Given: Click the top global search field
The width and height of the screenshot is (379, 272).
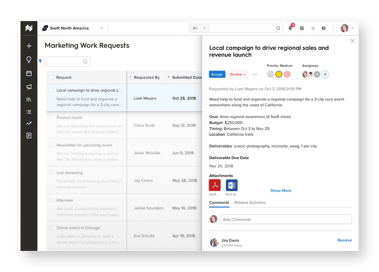Looking at the screenshot, I should click(246, 28).
